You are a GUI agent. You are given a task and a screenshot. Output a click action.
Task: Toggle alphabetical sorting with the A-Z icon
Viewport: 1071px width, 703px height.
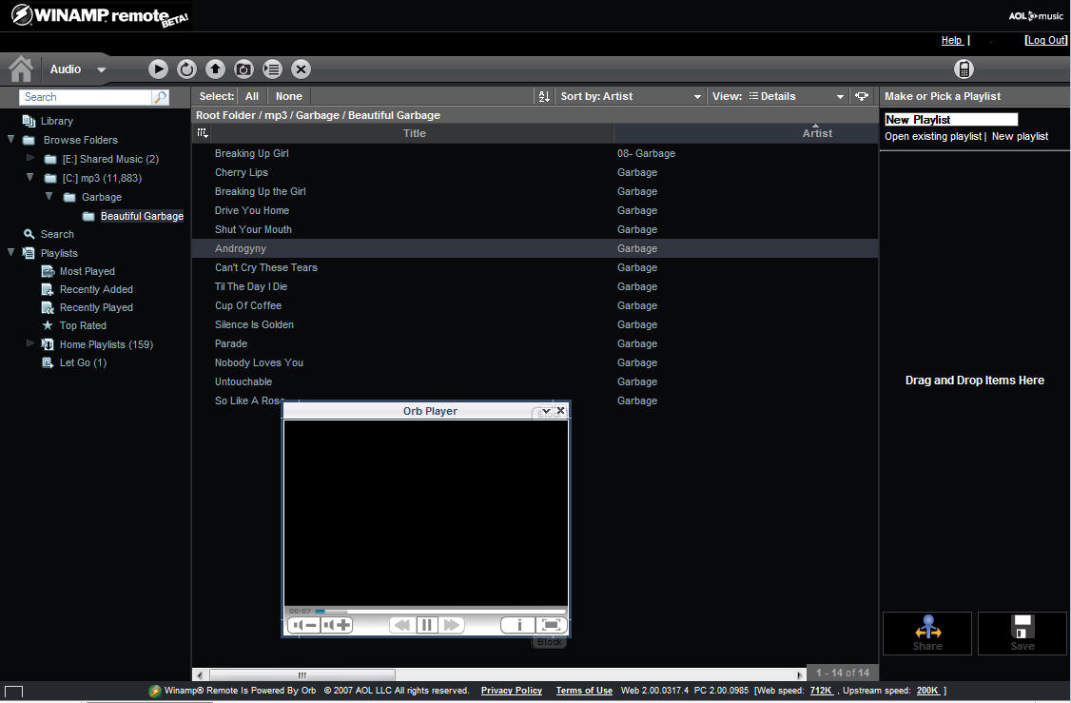click(543, 95)
